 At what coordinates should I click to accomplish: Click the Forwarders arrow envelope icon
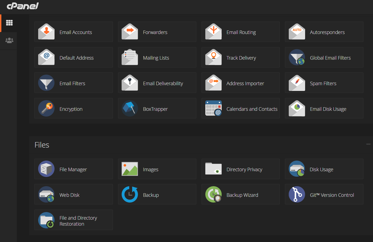[130, 32]
